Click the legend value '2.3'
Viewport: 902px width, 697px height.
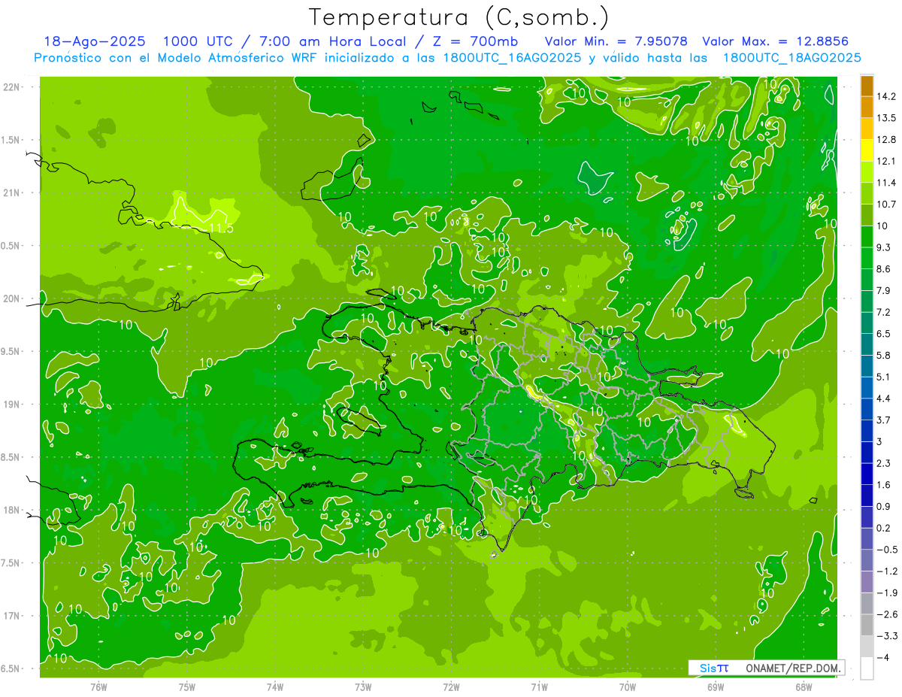(883, 463)
